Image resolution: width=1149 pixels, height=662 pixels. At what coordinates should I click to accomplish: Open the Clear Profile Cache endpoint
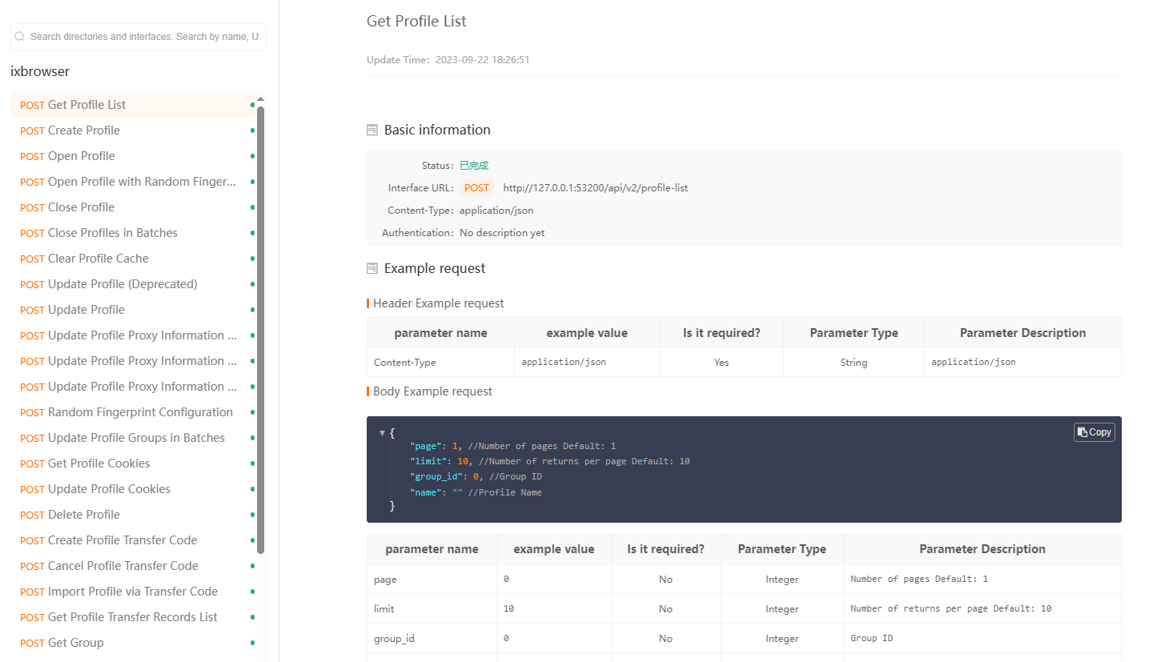[94, 258]
